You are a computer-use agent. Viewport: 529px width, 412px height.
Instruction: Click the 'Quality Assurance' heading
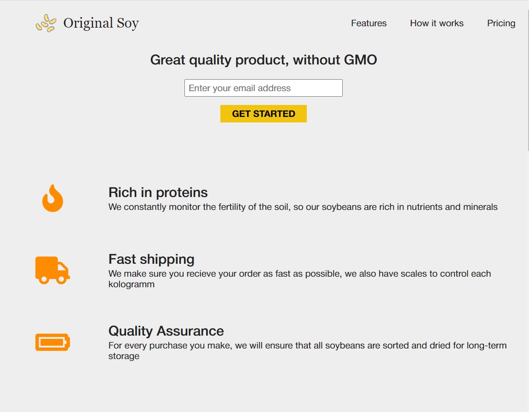(x=166, y=331)
